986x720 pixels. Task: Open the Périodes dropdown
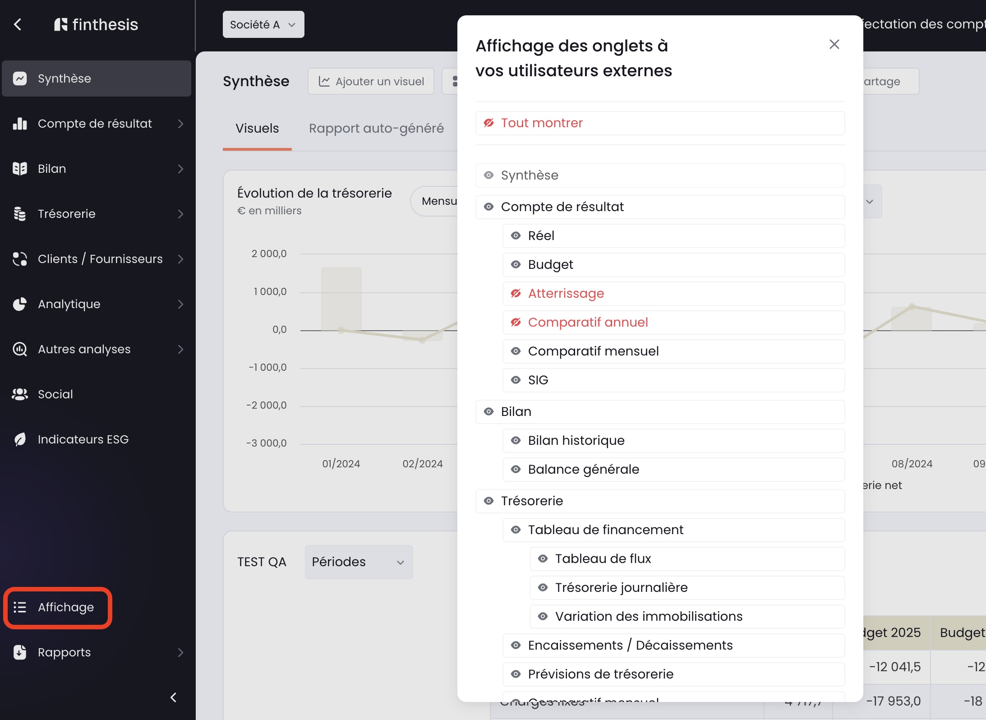tap(359, 562)
